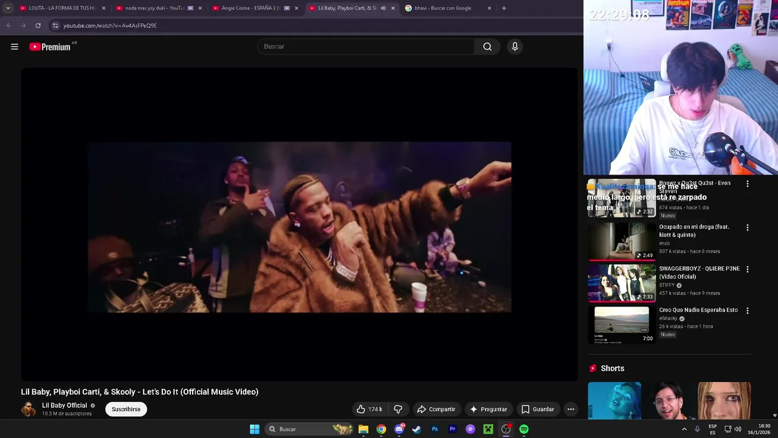Open SWAGGERBOYZ QUIERE P3NE thumbnail
This screenshot has height=438, width=778.
[x=622, y=283]
